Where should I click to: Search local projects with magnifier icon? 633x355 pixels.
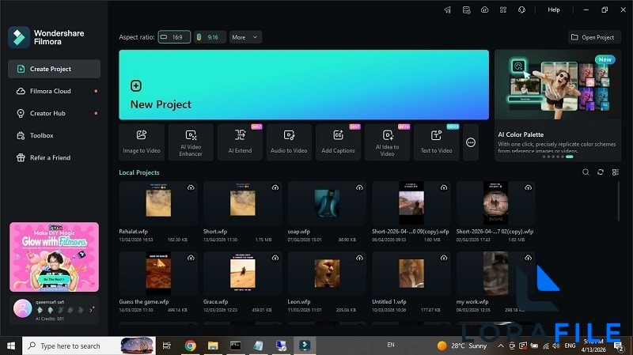586,172
